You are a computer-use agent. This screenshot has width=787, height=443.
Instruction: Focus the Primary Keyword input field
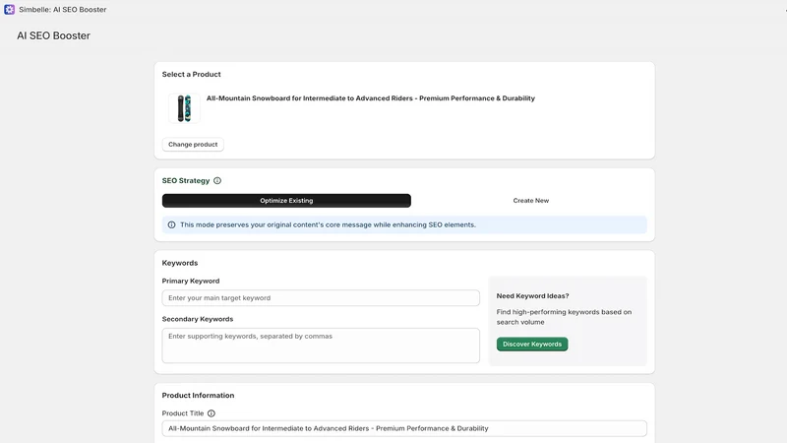click(321, 298)
